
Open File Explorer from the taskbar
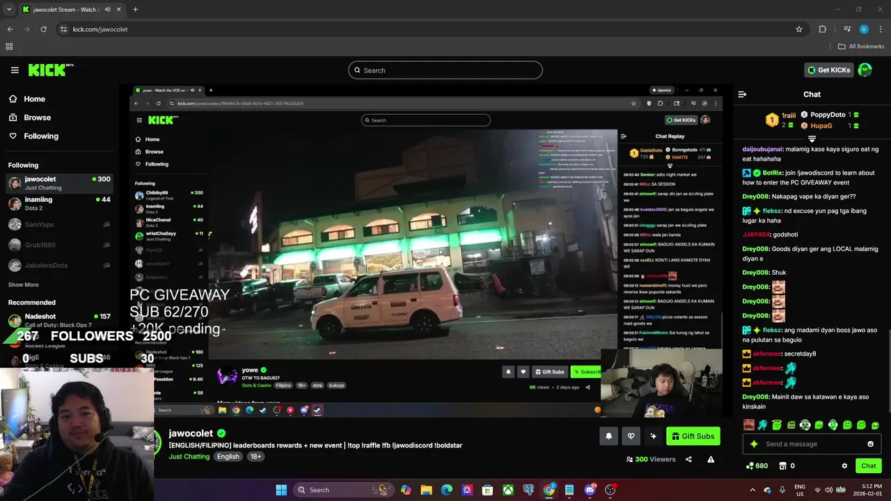coord(426,490)
